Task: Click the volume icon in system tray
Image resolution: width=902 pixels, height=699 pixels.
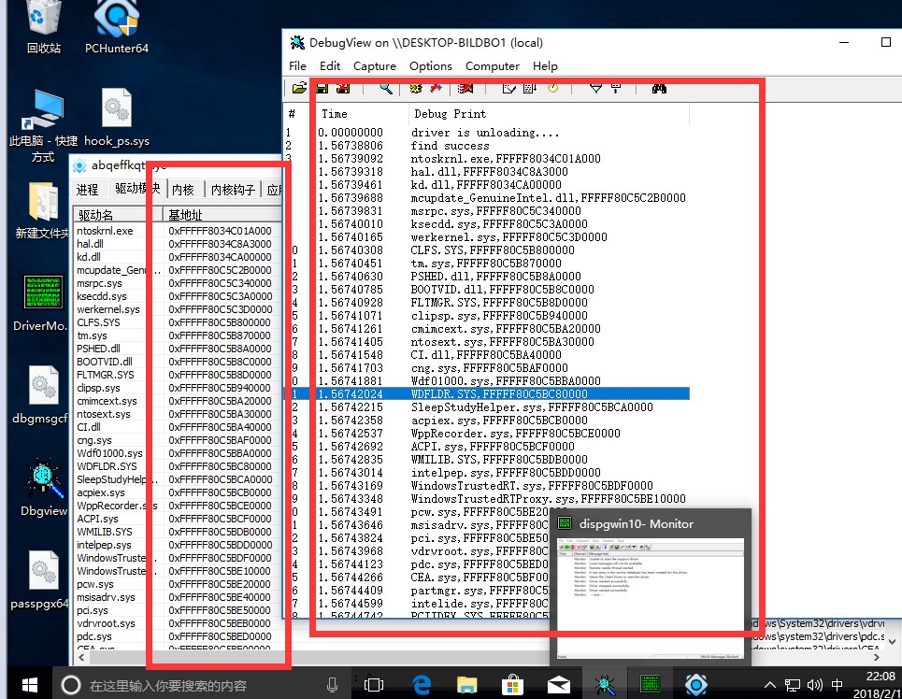Action: [x=814, y=685]
